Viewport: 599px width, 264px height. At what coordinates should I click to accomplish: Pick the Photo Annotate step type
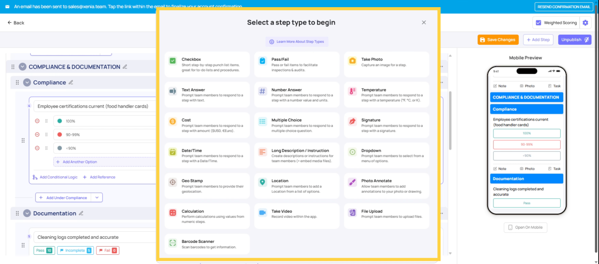pos(387,186)
